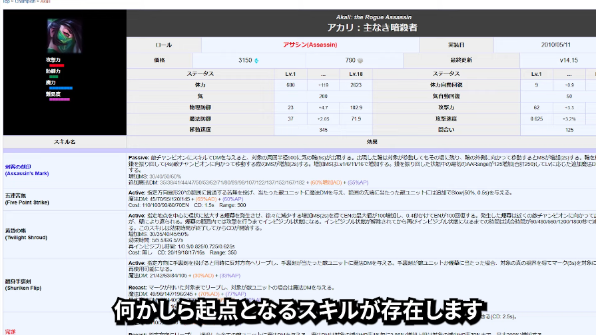Click the red 攻撃力 rating bar
This screenshot has width=596, height=335.
(57, 65)
